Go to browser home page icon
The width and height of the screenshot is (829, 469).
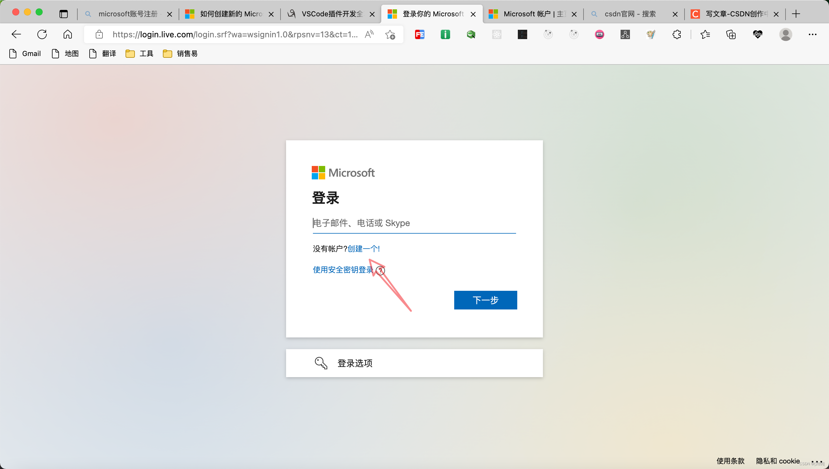(x=68, y=34)
